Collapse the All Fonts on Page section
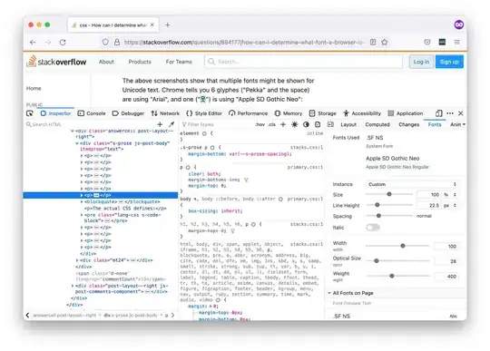The image size is (490, 351). 329,293
